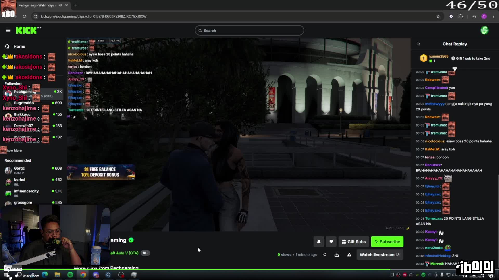Bookmark this page with the star icon
499x280 pixels.
click(438, 16)
